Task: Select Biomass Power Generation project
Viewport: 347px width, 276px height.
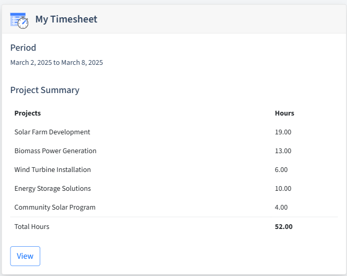Action: [55, 151]
